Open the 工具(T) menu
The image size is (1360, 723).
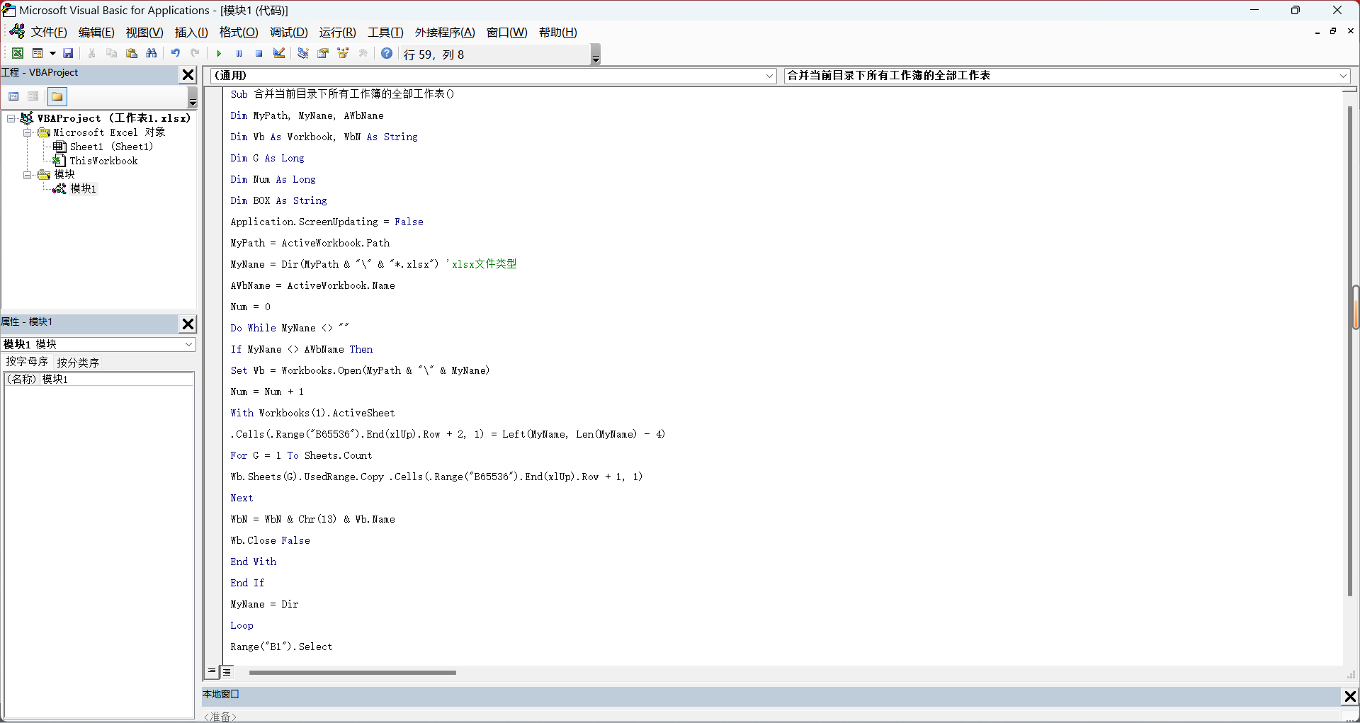(385, 33)
